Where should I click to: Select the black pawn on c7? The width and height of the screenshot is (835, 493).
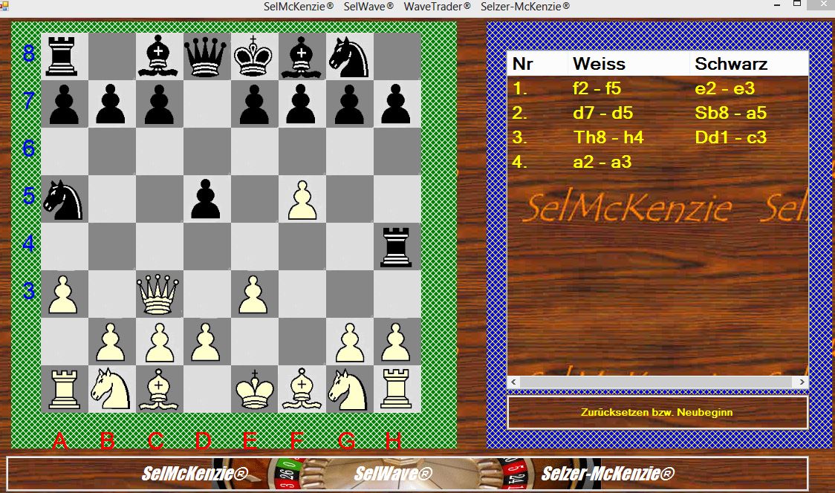tap(159, 104)
